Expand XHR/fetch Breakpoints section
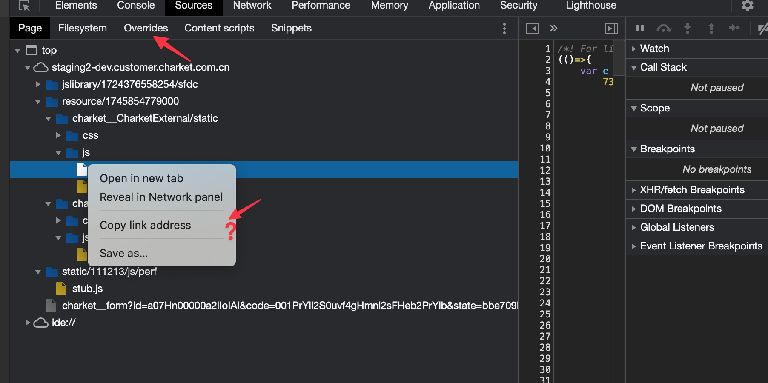 click(x=633, y=190)
